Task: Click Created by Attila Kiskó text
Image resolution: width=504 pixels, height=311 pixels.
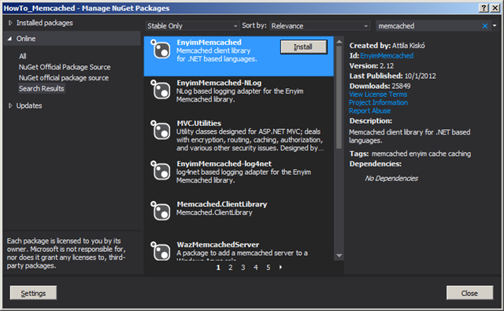Action: (x=387, y=46)
